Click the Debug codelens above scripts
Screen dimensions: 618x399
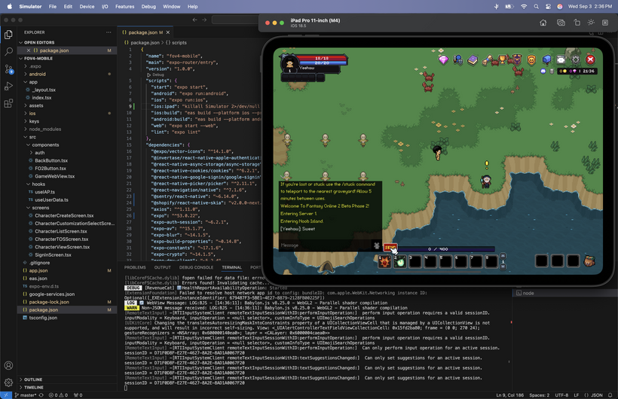(156, 75)
